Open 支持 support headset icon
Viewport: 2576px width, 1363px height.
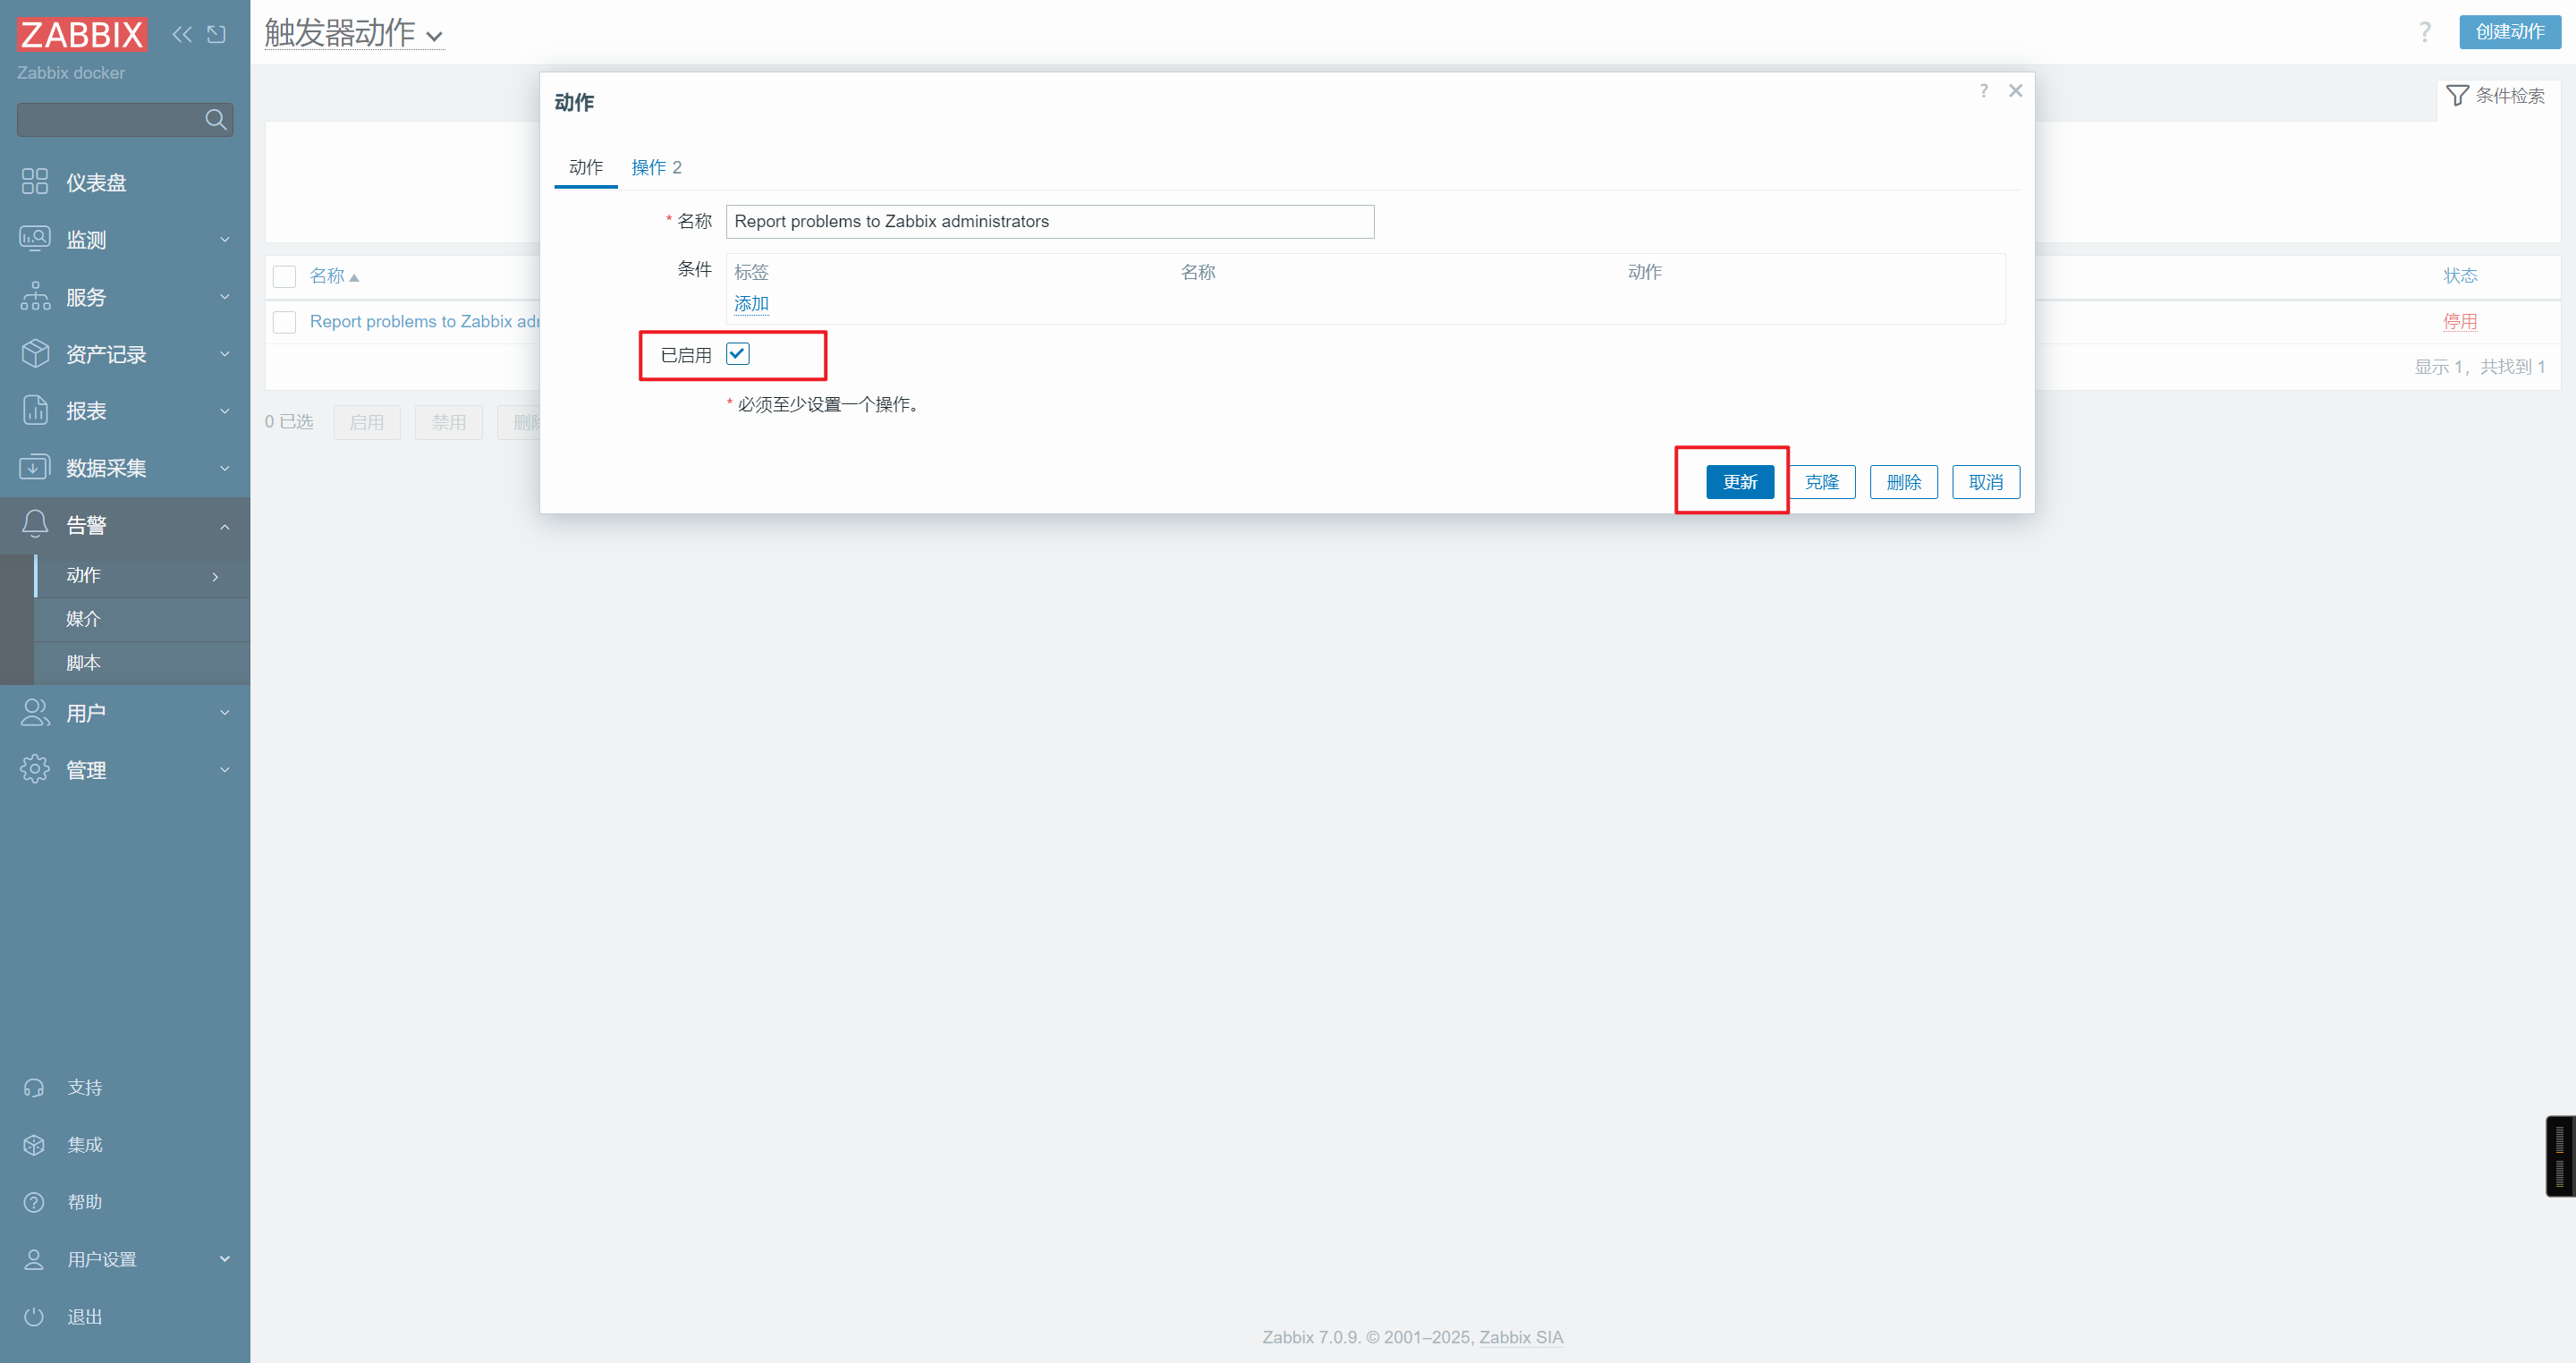[x=34, y=1087]
